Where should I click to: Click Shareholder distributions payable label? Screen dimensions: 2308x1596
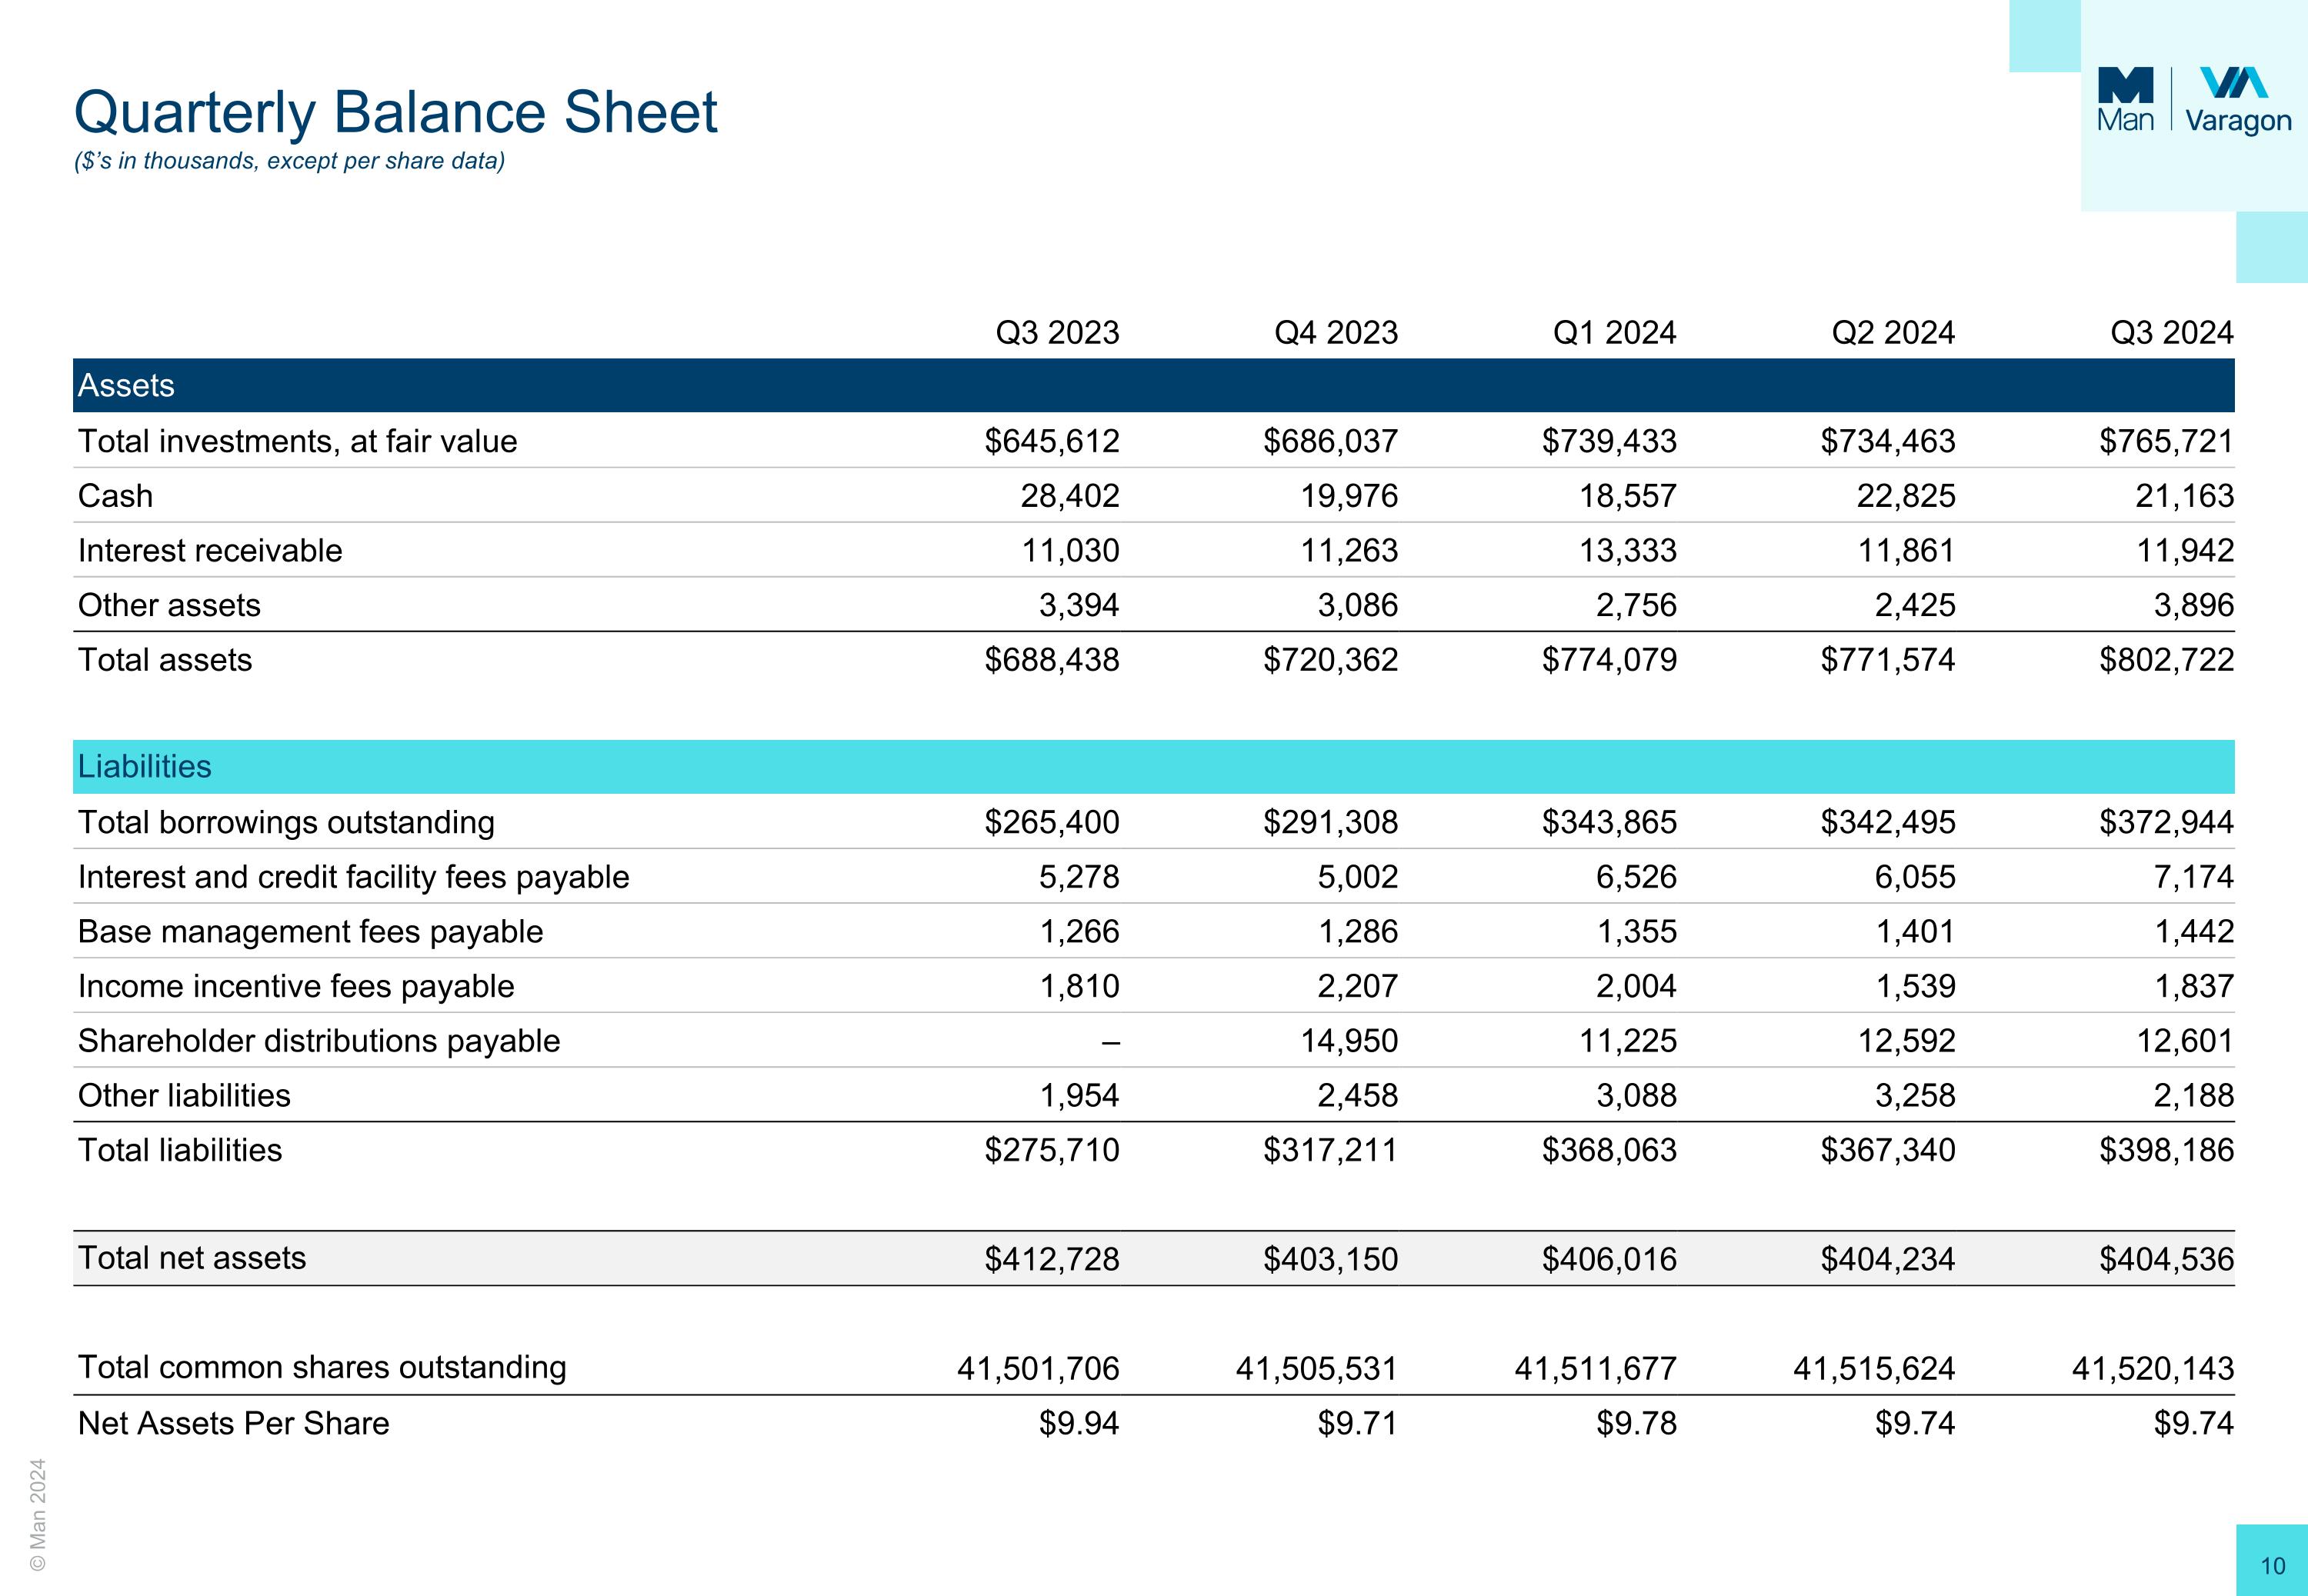click(319, 1041)
